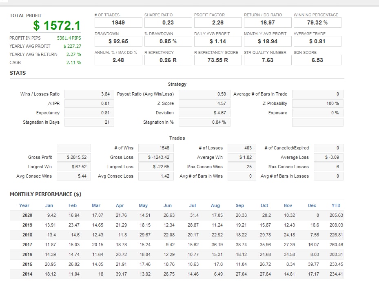Select the Drawdown value $ 92.65
Viewport: 379px width, 285px height.
click(x=118, y=41)
